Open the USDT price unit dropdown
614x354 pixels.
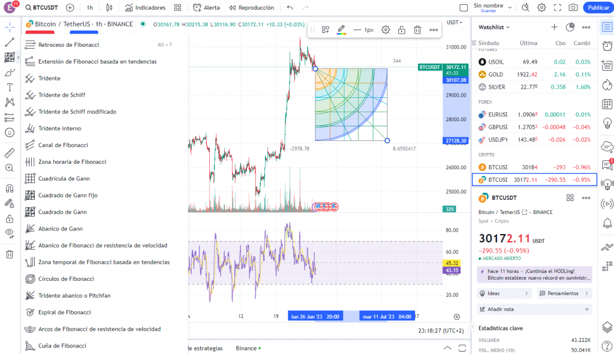[x=454, y=22]
